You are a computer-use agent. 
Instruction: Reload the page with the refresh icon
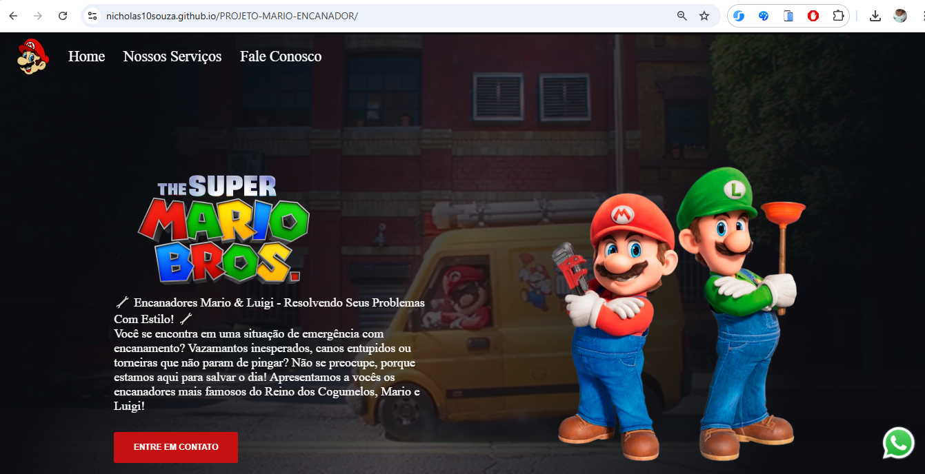pos(63,16)
